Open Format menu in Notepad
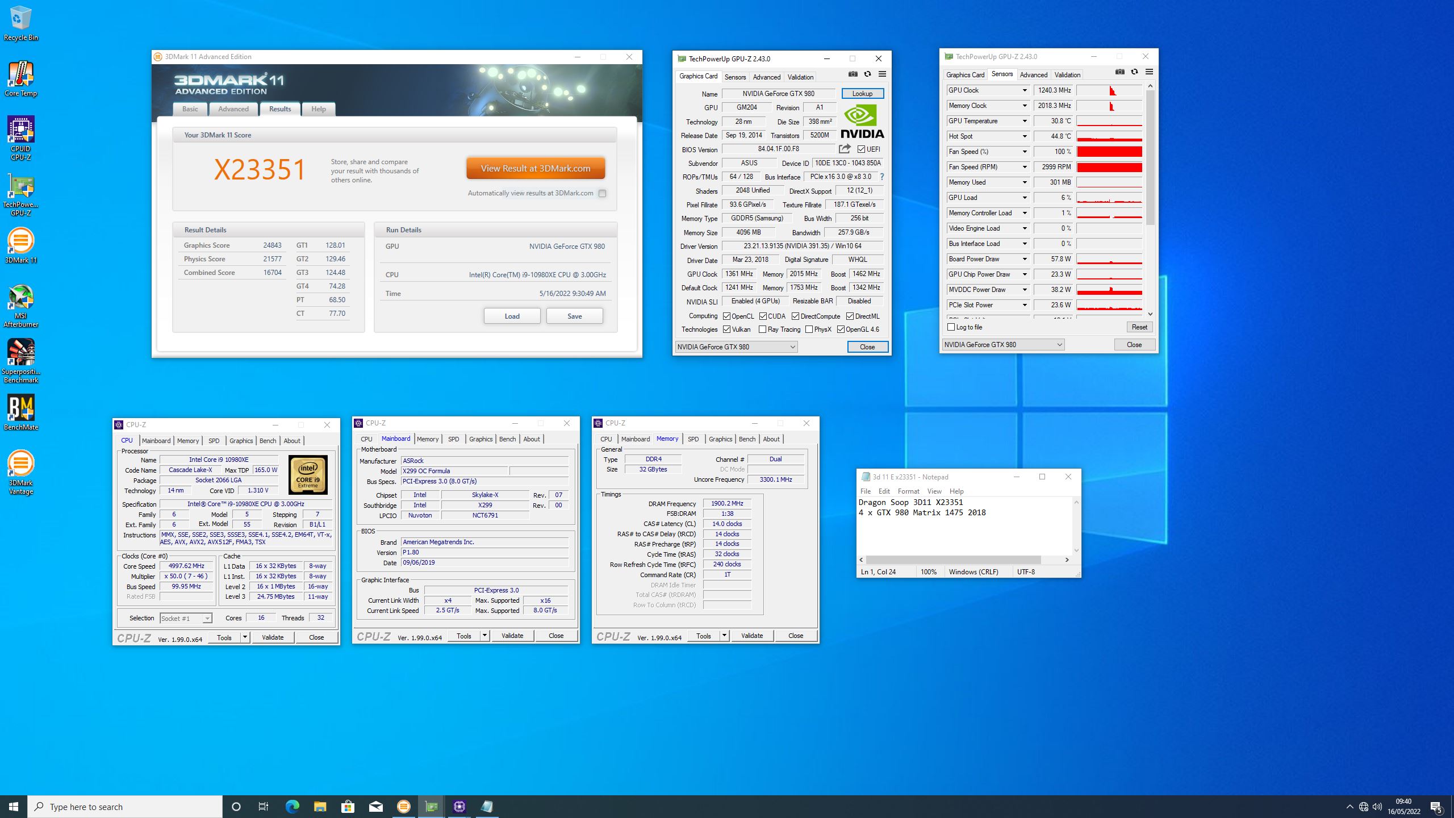The image size is (1454, 818). click(908, 491)
